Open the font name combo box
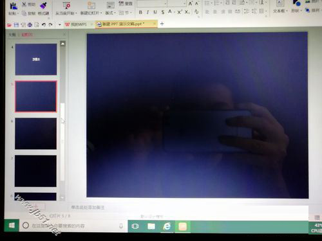This screenshot has width=322, height=241. point(152,3)
